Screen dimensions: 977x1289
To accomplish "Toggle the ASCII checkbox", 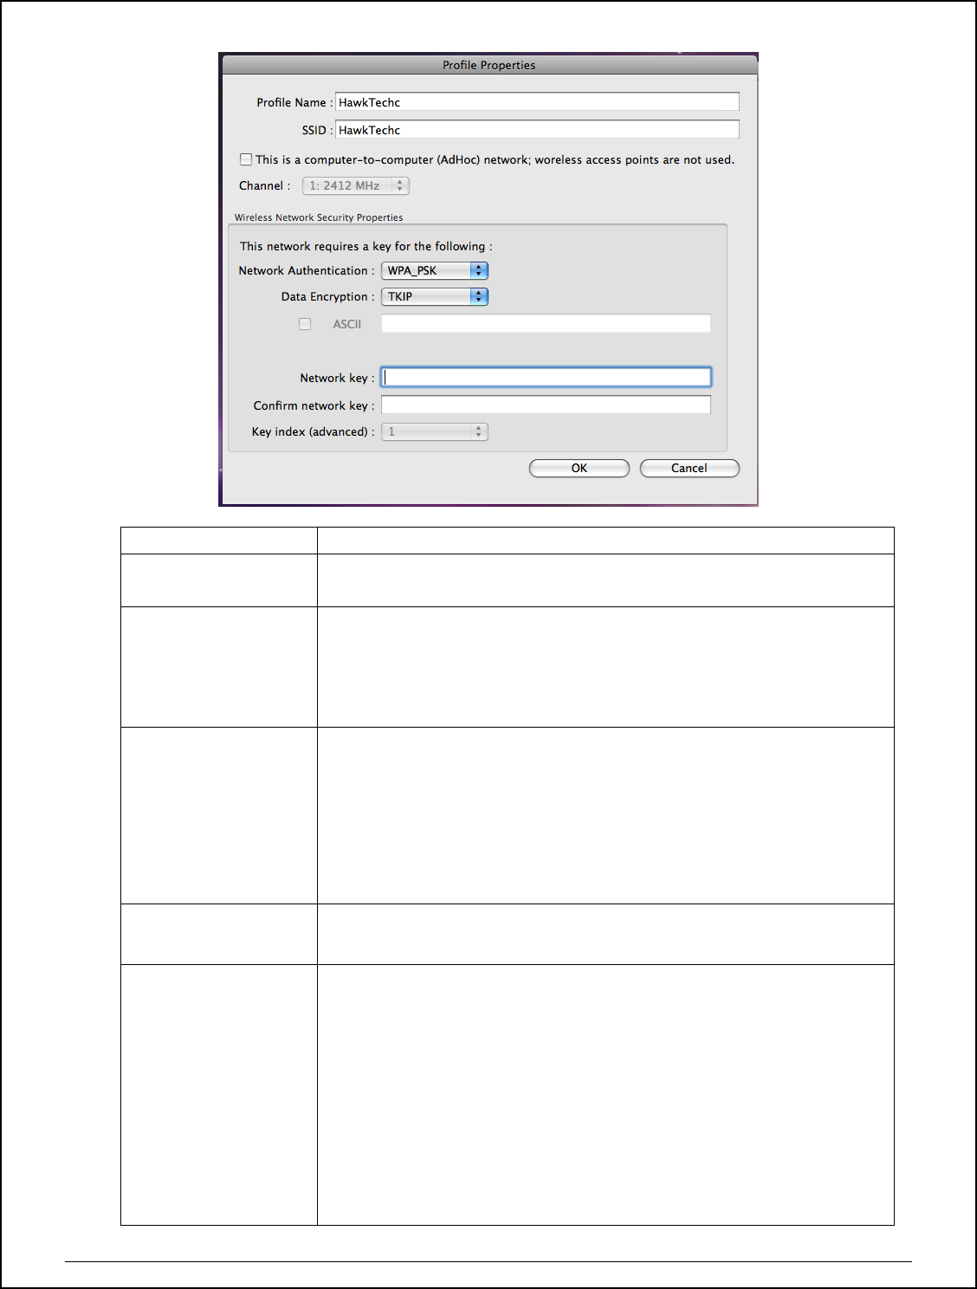I will (x=305, y=324).
